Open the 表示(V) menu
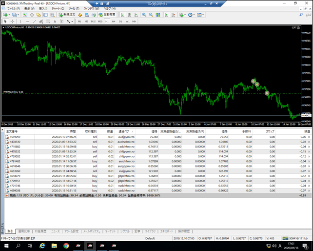 coord(29,9)
